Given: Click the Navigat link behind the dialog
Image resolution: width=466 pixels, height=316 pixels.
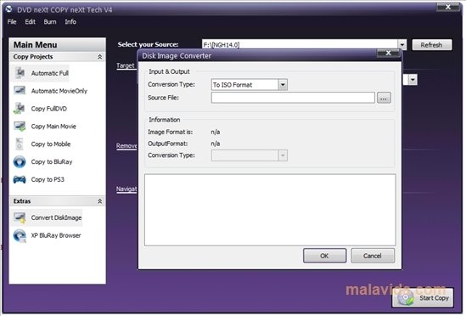Looking at the screenshot, I should click(126, 189).
